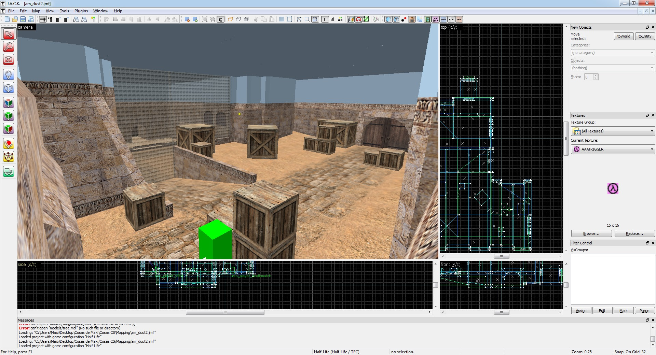Click the Edit visgroup button
The height and width of the screenshot is (355, 656).
(602, 311)
